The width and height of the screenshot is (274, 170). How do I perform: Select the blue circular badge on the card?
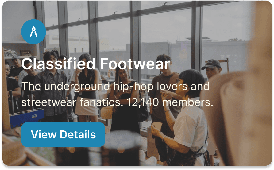(x=33, y=32)
